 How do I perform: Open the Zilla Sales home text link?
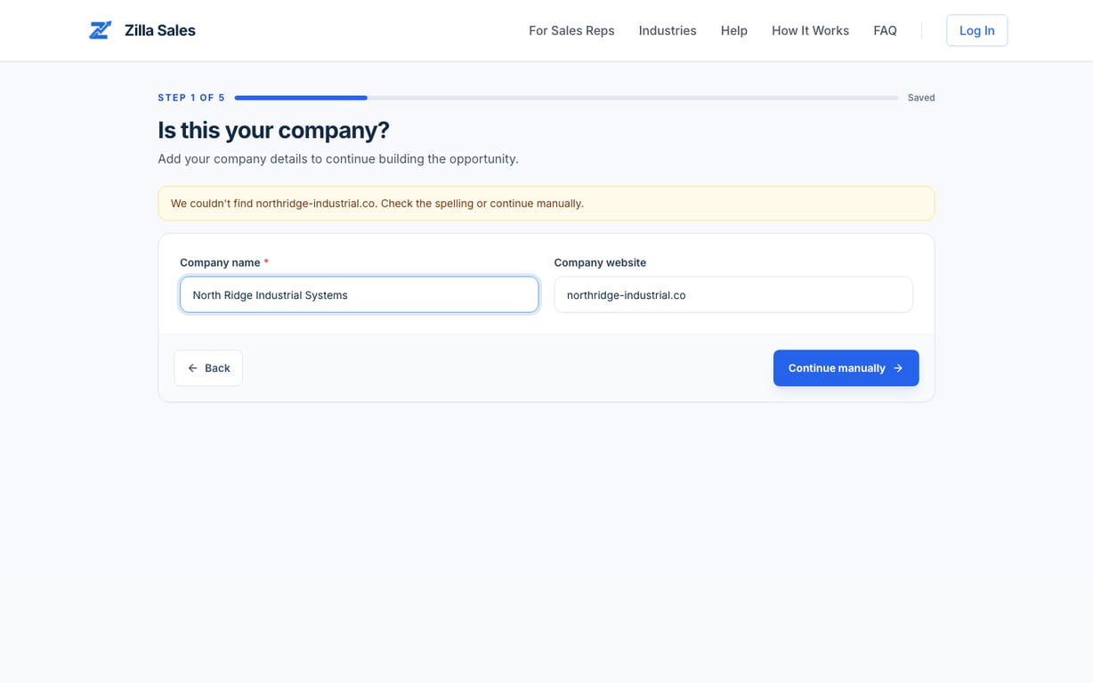160,30
